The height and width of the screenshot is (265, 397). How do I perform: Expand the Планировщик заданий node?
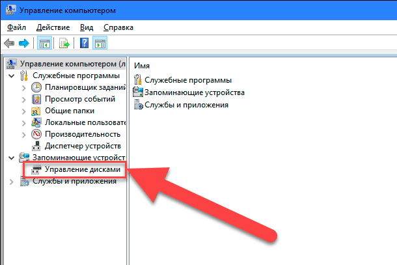[x=24, y=88]
